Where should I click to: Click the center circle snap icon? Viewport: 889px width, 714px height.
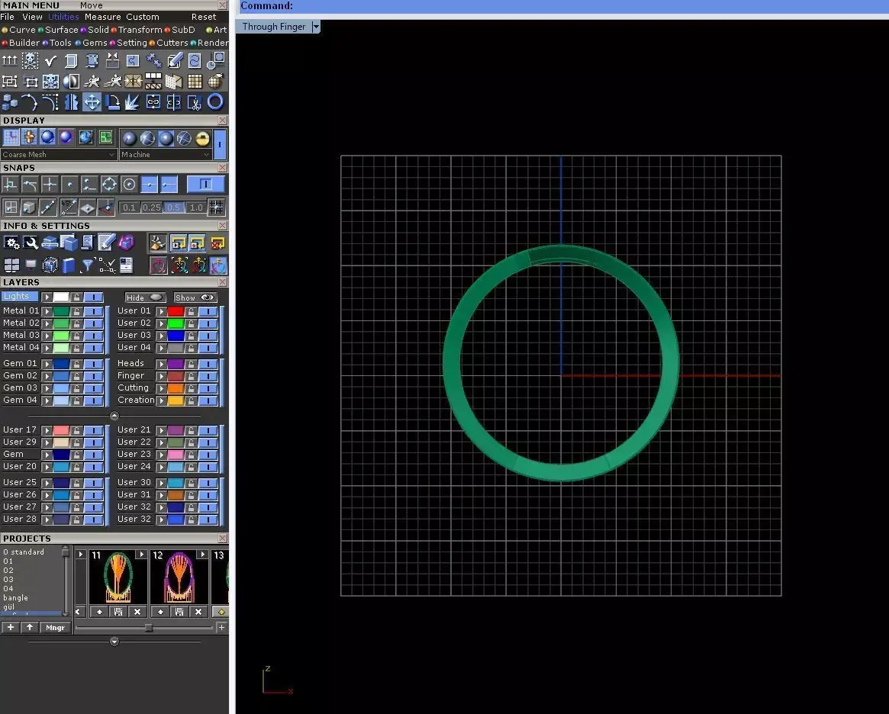[129, 184]
